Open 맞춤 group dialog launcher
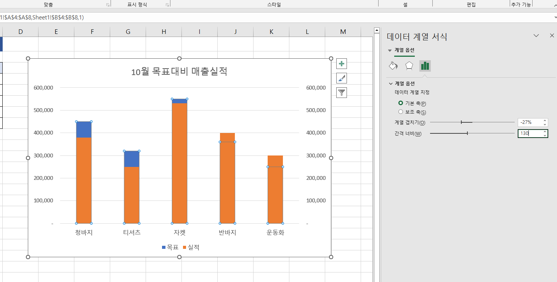This screenshot has height=282, width=557. tap(108, 5)
